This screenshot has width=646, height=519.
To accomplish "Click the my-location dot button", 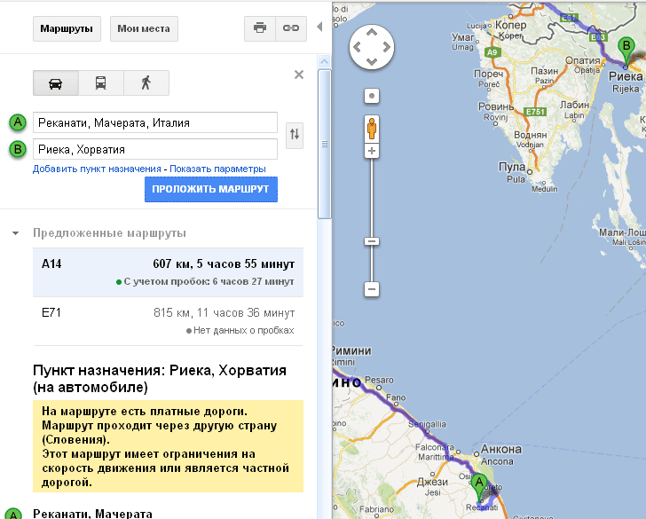I will [x=372, y=96].
